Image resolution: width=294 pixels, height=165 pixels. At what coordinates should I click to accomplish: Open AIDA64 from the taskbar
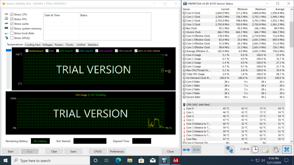176,160
